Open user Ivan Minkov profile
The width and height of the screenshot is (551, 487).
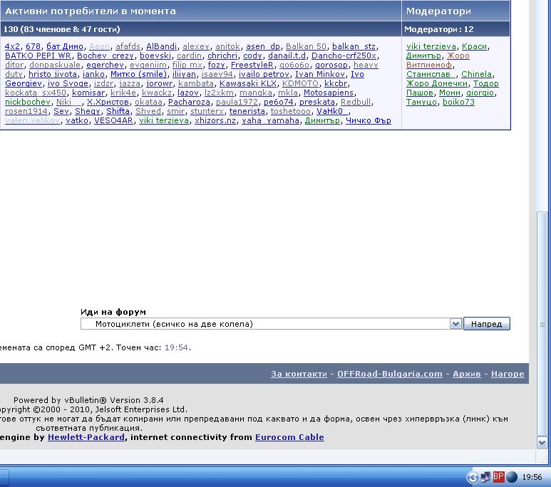point(320,74)
